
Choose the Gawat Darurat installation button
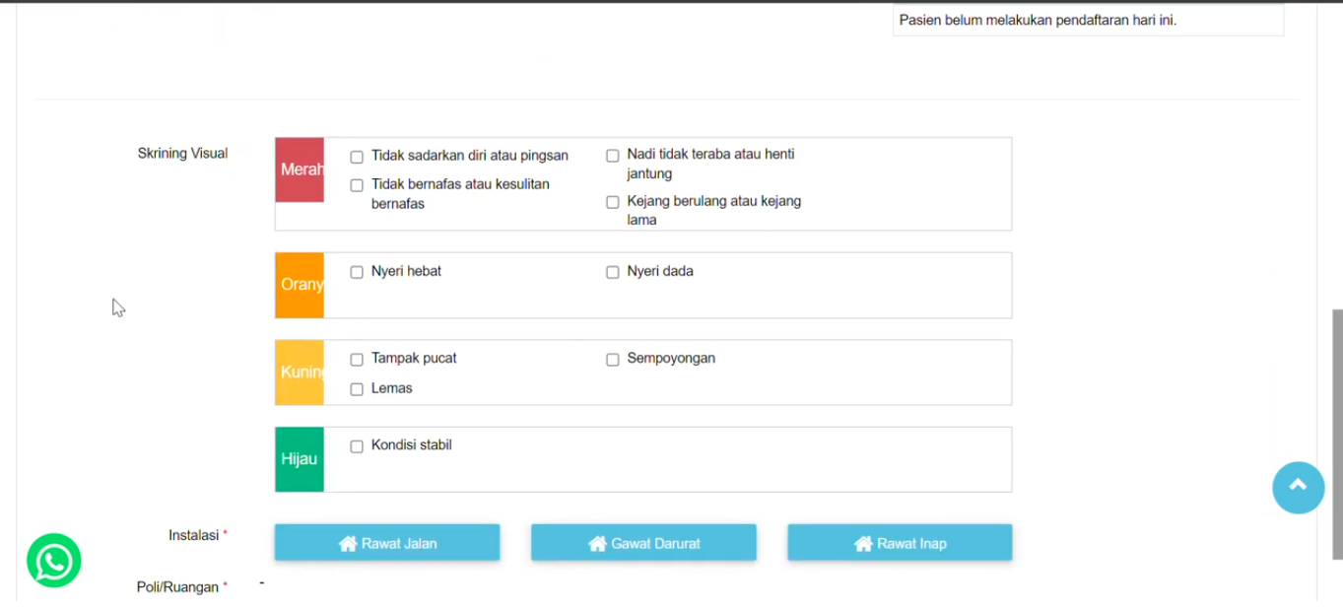click(x=643, y=543)
